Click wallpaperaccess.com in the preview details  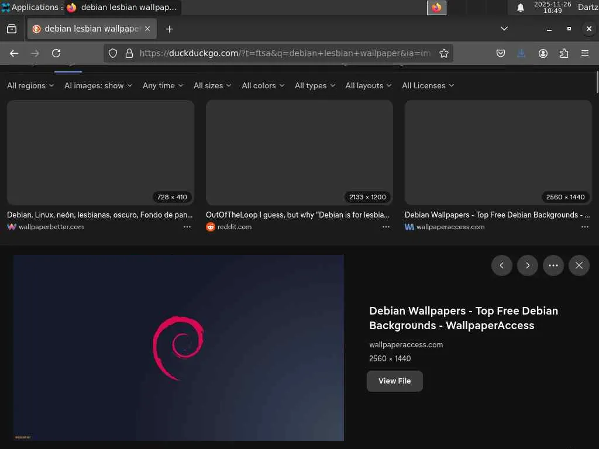[x=406, y=345]
